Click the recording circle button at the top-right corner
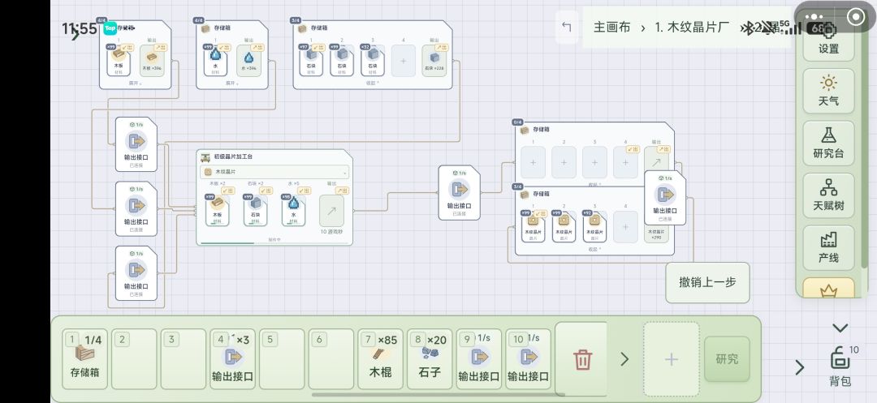 (x=856, y=17)
